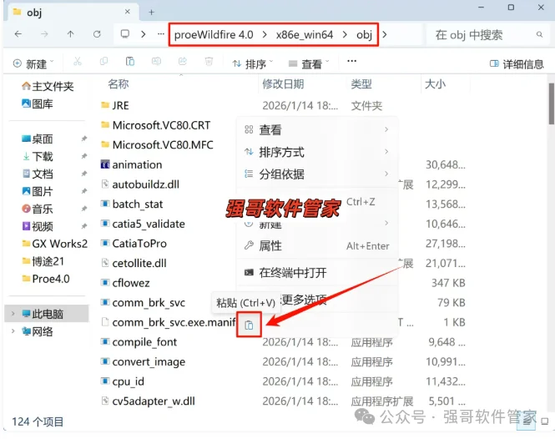The height and width of the screenshot is (439, 555).
Task: Select 属性 in the context menu
Action: tap(317, 245)
